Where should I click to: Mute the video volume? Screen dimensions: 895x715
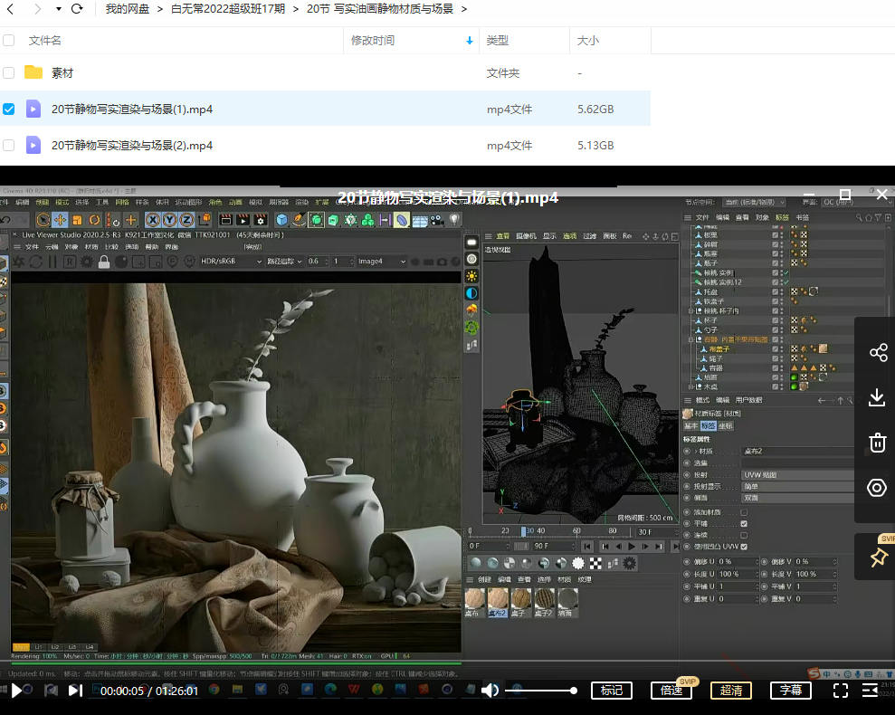490,691
